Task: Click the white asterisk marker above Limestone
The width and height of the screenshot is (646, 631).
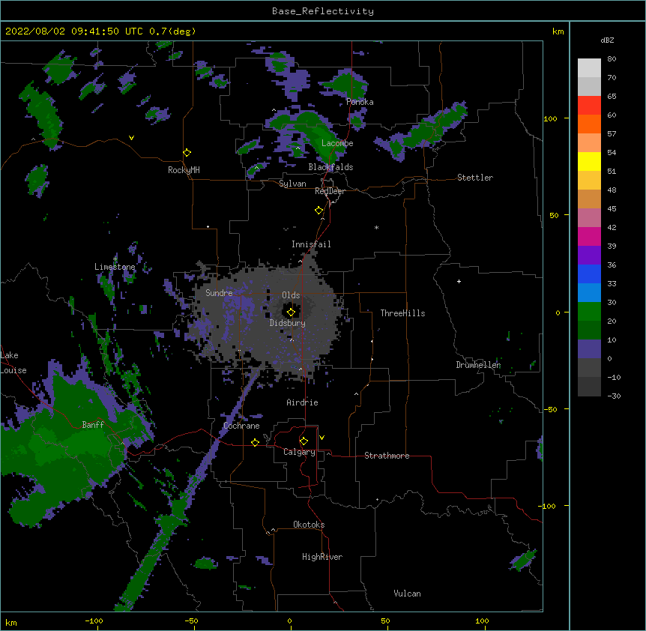Action: tap(115, 259)
